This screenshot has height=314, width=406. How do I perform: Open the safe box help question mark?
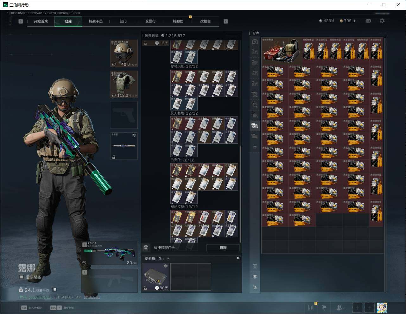click(168, 259)
